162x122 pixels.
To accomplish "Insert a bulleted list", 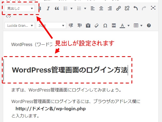I will (x=66, y=8).
